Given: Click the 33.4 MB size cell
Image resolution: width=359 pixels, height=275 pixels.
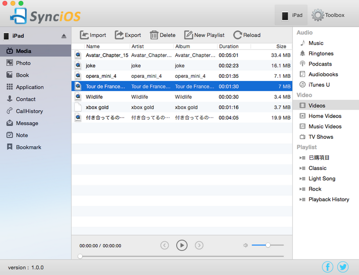Looking at the screenshot, I should pos(281,55).
